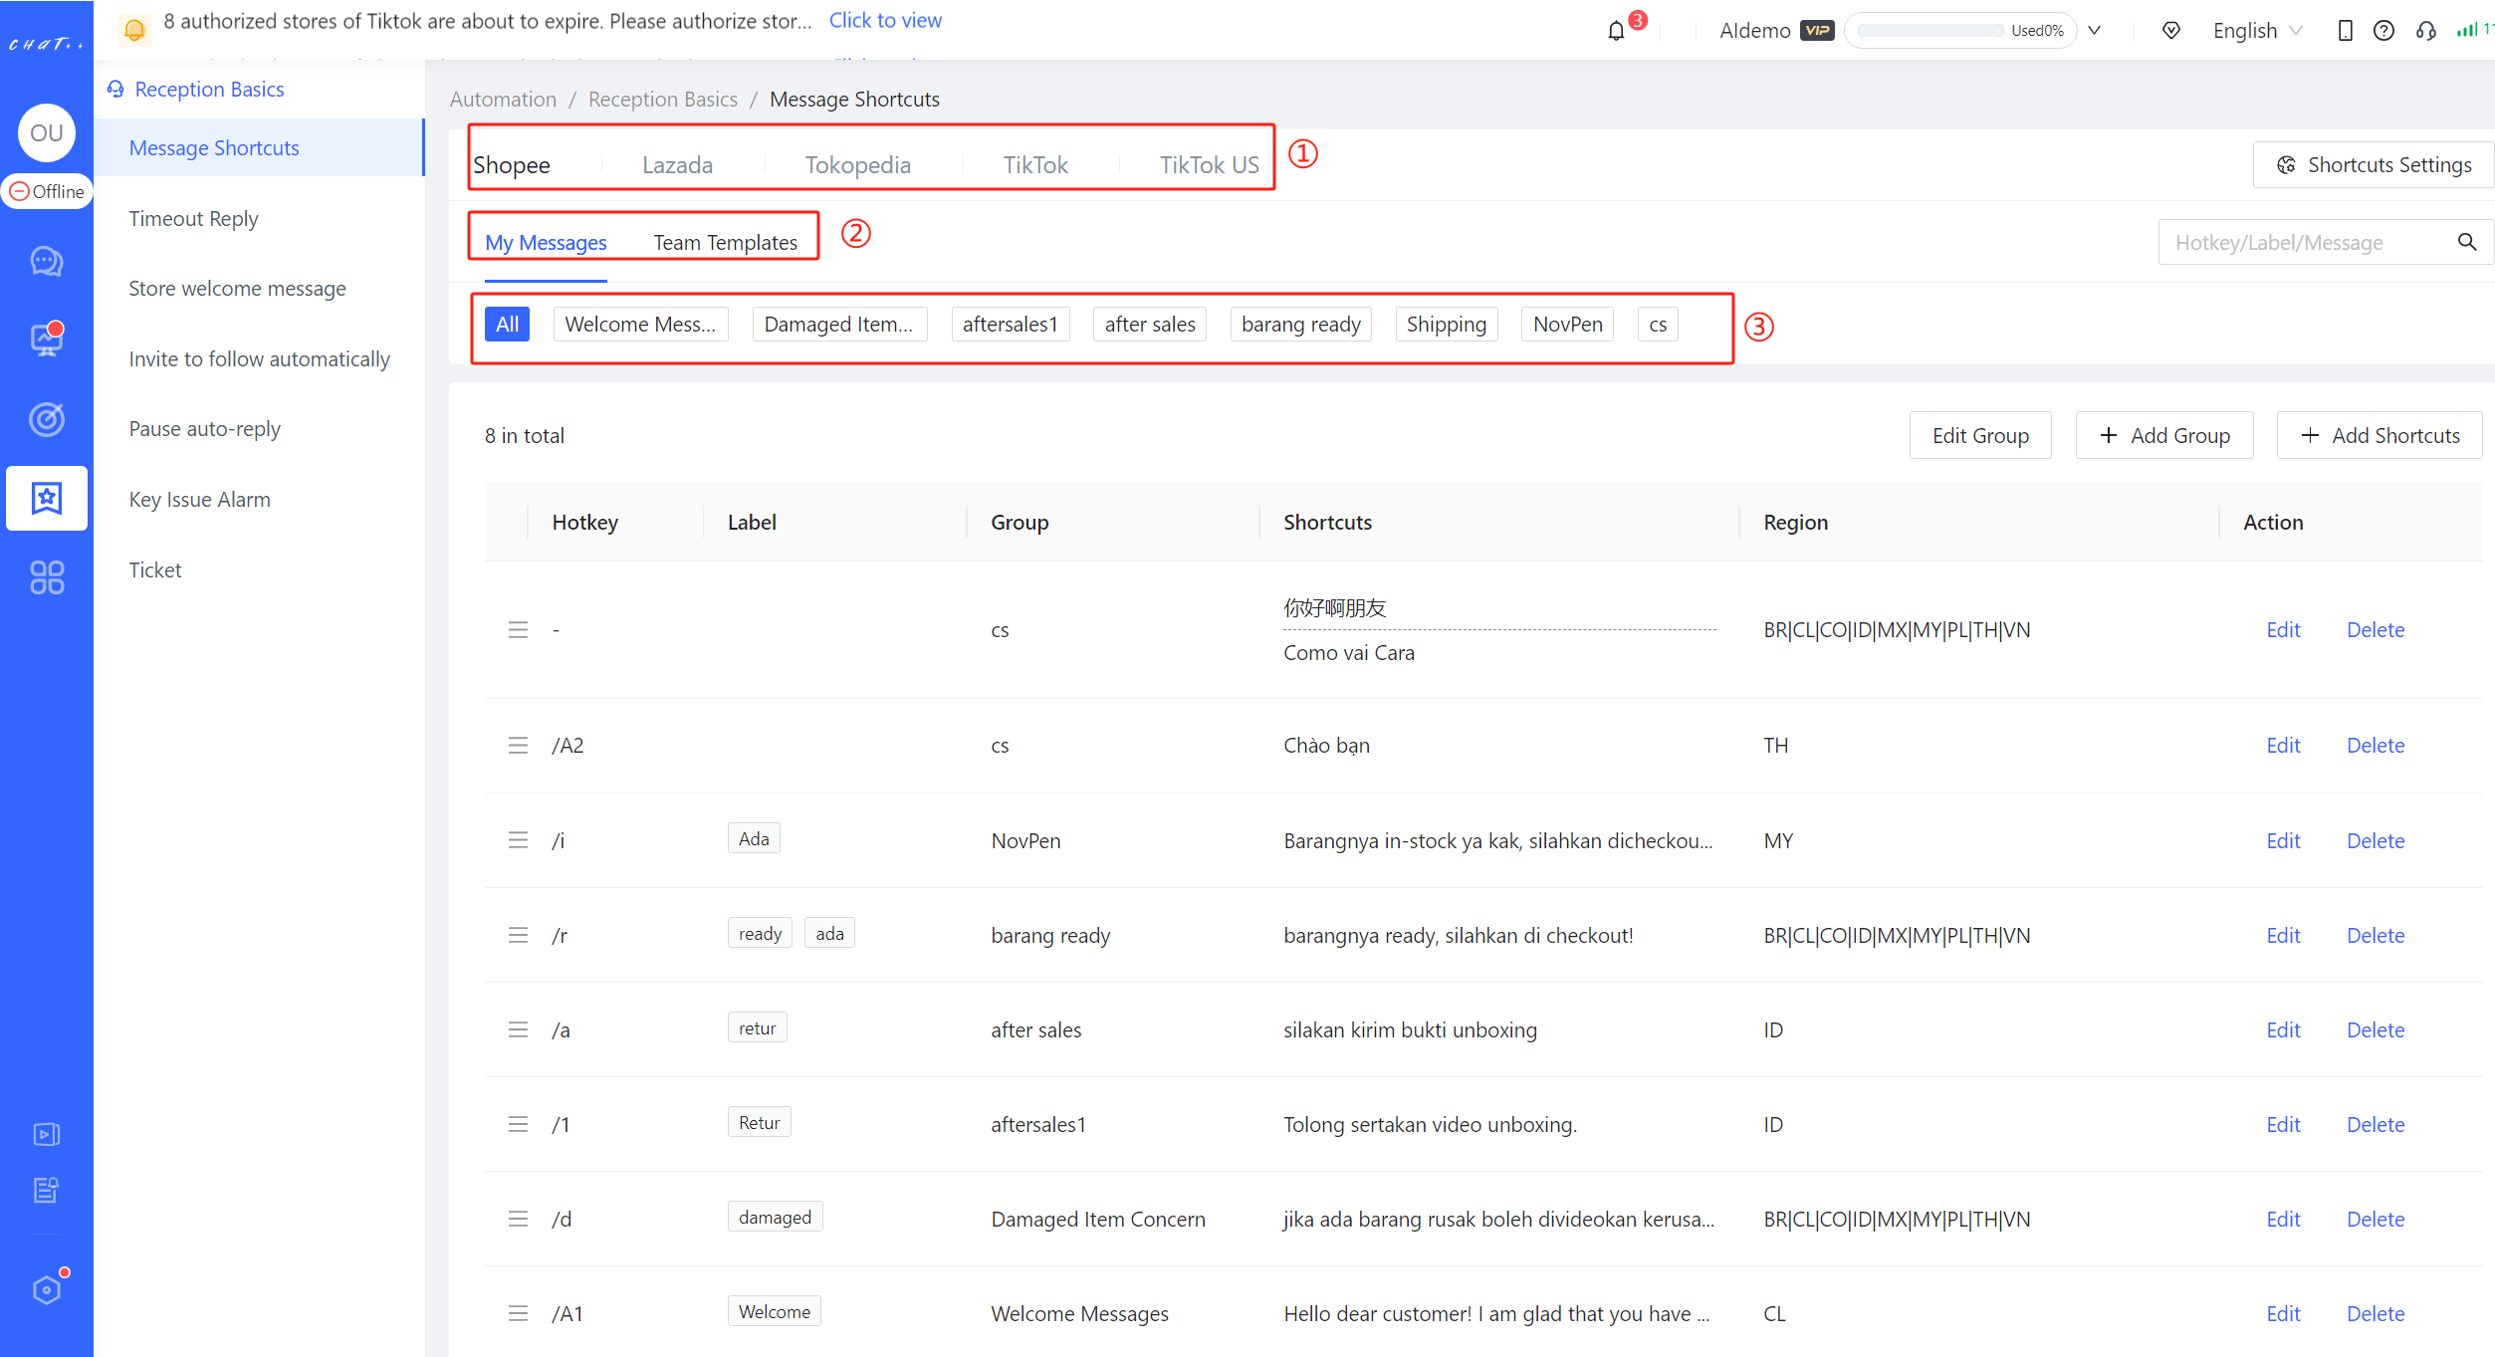Filter by after sales group tag
This screenshot has width=2495, height=1357.
pyautogui.click(x=1150, y=324)
